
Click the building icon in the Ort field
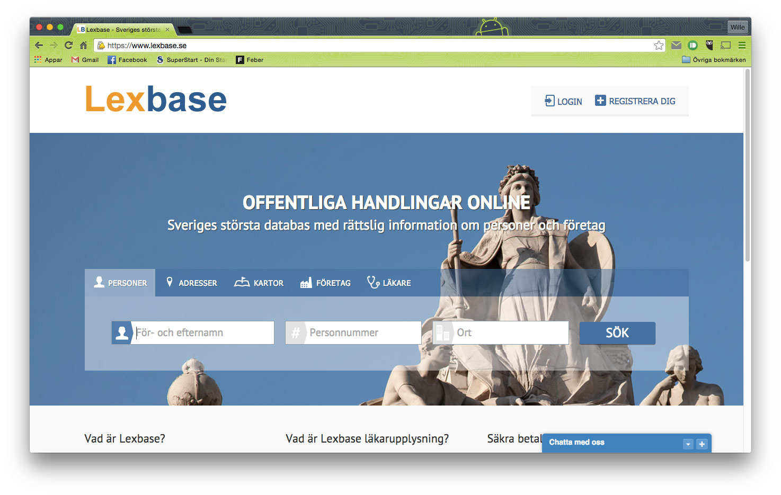442,332
